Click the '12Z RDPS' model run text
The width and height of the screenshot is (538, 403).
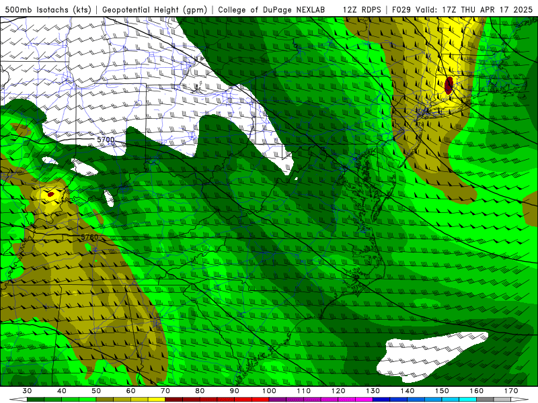(x=362, y=9)
